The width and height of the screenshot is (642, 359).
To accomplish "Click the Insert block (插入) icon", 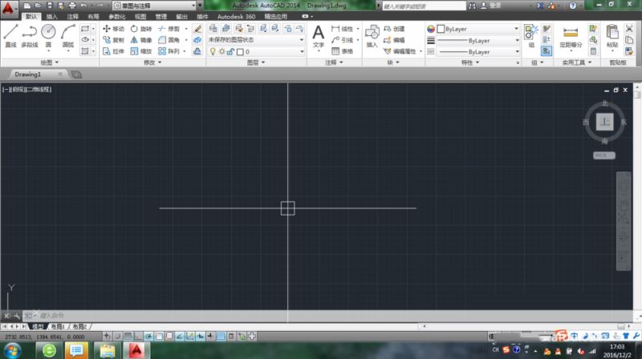I will (372, 34).
